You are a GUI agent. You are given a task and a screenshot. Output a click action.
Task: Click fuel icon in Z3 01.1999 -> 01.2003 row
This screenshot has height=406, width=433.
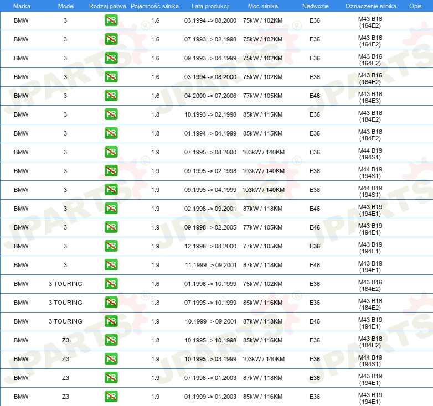111,397
